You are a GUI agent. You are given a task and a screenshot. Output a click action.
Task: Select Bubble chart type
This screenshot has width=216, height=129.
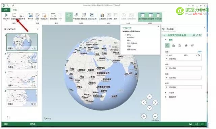180,45
